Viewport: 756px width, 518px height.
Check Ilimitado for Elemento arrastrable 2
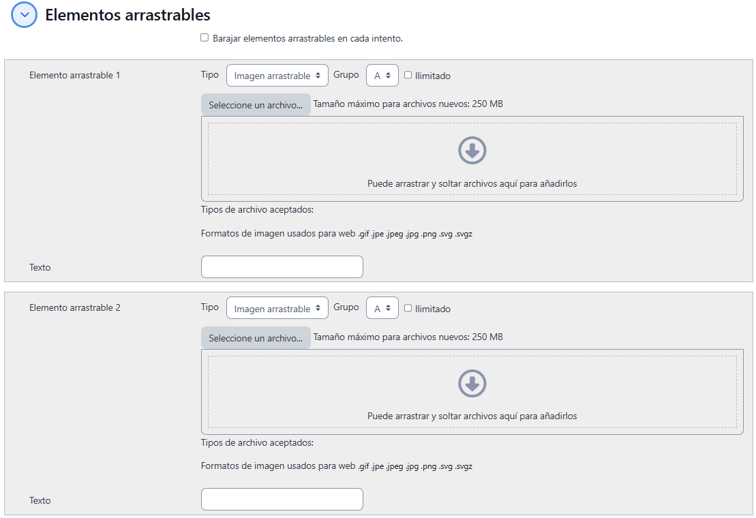(408, 308)
